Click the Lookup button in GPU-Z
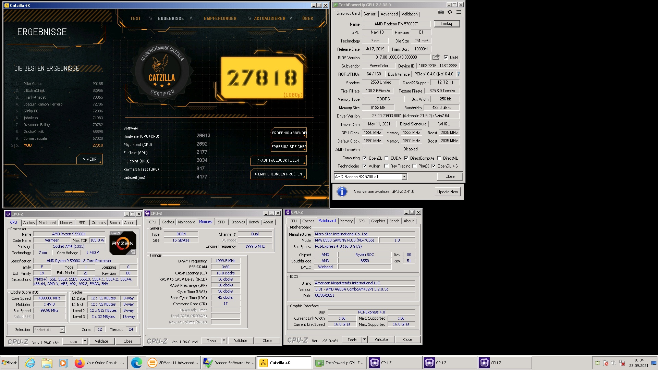Screen dimensions: 658x370 click(x=447, y=24)
